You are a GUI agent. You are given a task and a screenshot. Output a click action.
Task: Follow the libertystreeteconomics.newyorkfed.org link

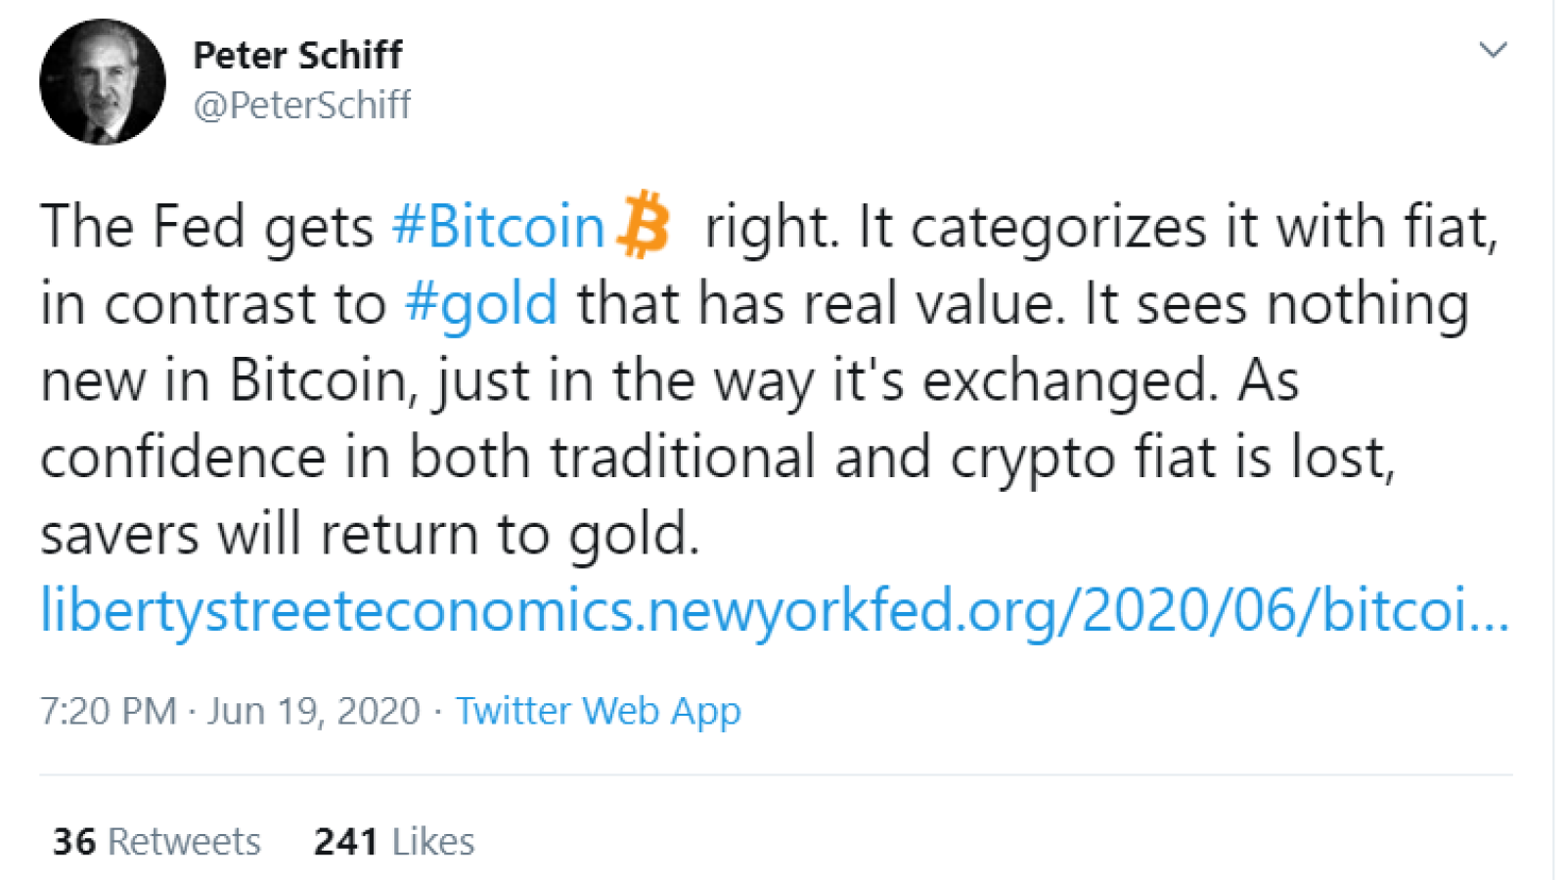pyautogui.click(x=775, y=610)
